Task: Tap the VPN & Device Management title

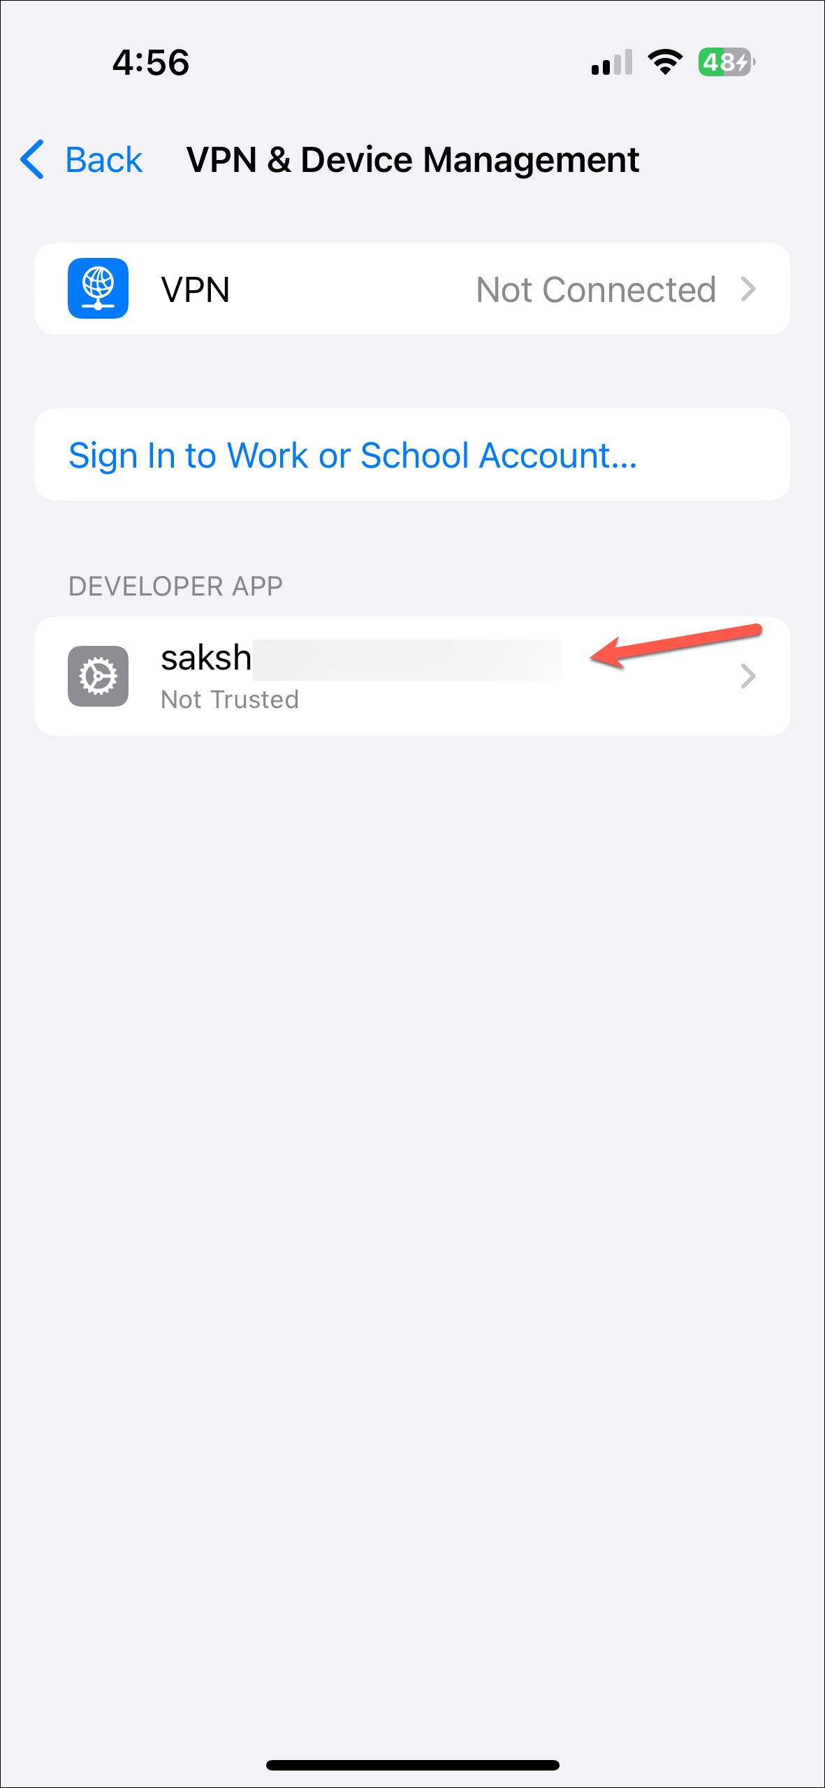Action: [x=412, y=159]
